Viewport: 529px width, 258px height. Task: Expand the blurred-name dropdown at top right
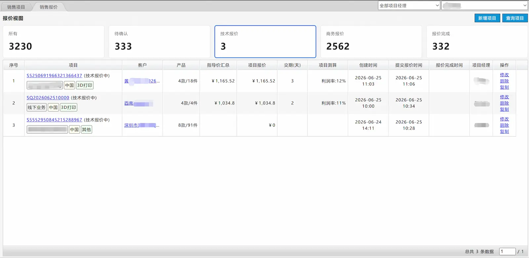[484, 6]
